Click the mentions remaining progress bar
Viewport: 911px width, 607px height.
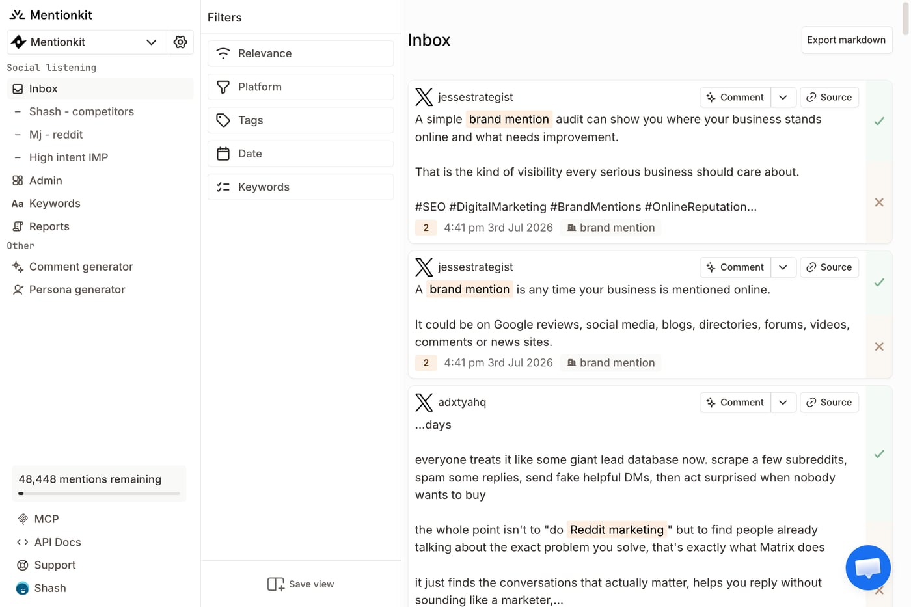tap(99, 494)
